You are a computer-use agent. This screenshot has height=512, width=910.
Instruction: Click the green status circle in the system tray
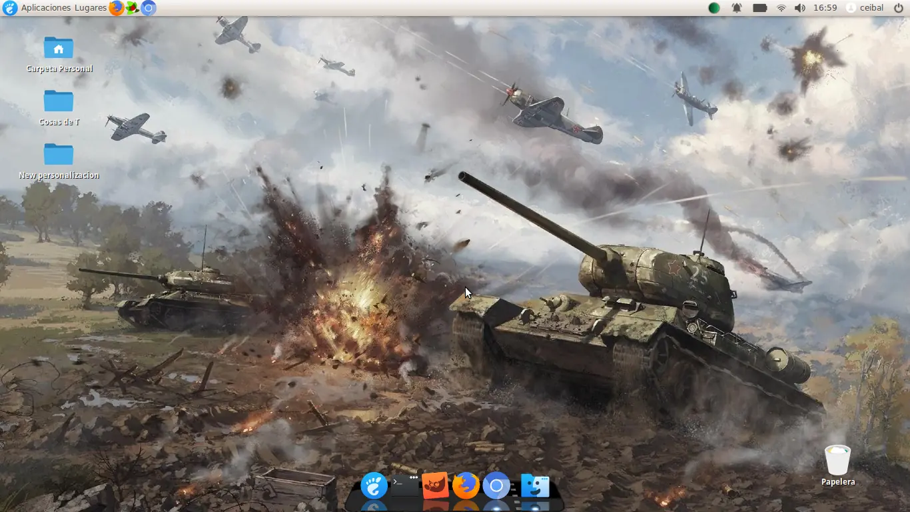click(x=713, y=8)
